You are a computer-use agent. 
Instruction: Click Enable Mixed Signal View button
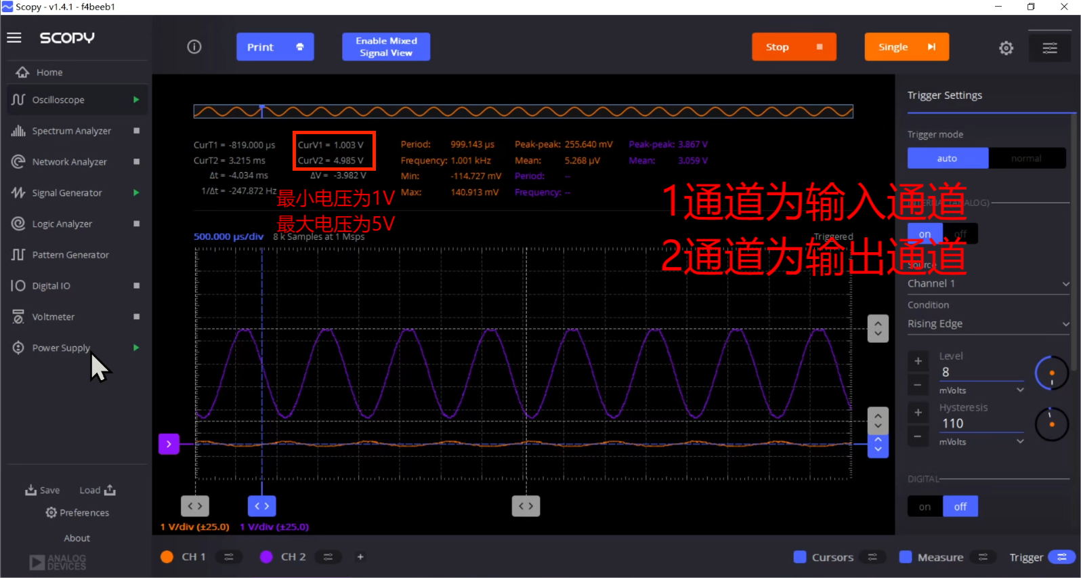(386, 47)
